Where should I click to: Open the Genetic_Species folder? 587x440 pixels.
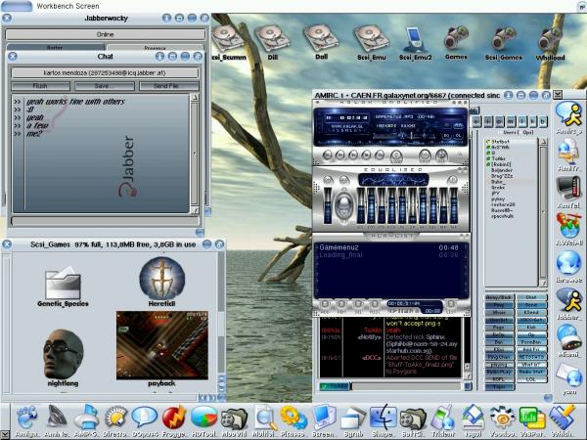pos(63,286)
